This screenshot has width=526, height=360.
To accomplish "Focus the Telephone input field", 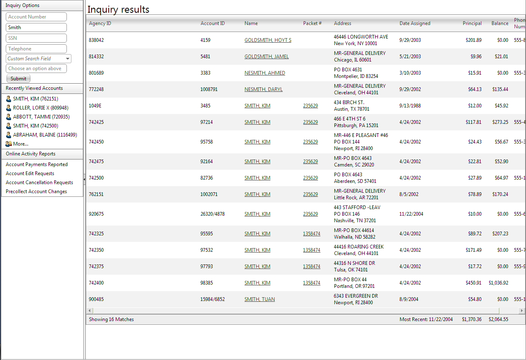I will pos(36,49).
